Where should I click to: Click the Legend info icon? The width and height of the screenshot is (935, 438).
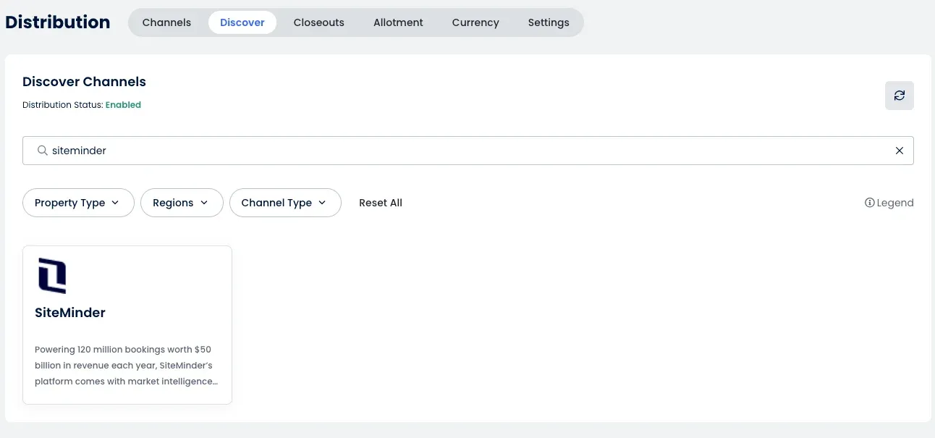(x=870, y=203)
